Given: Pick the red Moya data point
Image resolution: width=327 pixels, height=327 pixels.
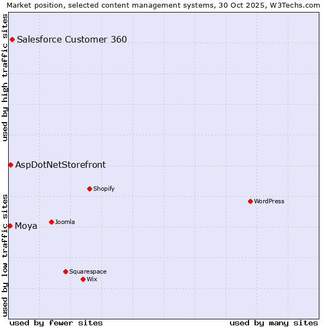Looking at the screenshot, I should (x=10, y=226).
